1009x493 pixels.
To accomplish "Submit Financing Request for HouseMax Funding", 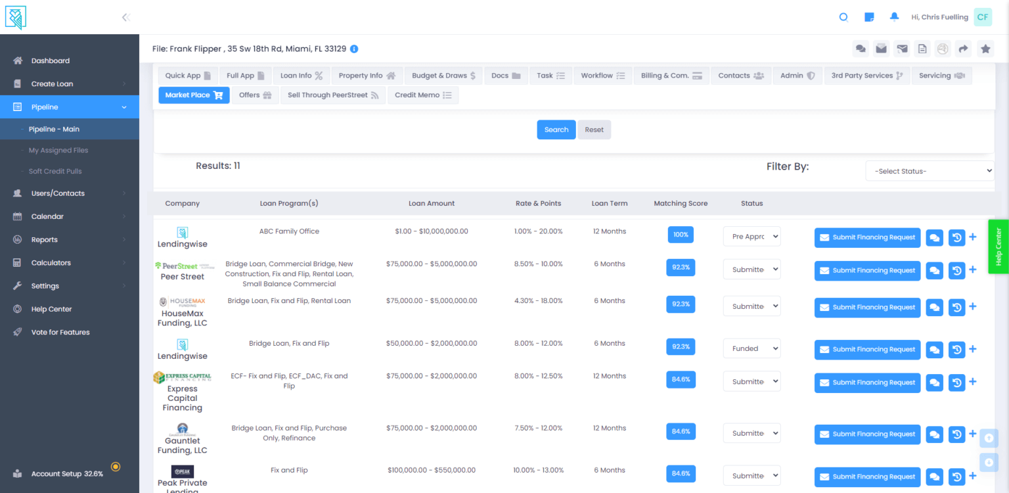I will (x=867, y=307).
